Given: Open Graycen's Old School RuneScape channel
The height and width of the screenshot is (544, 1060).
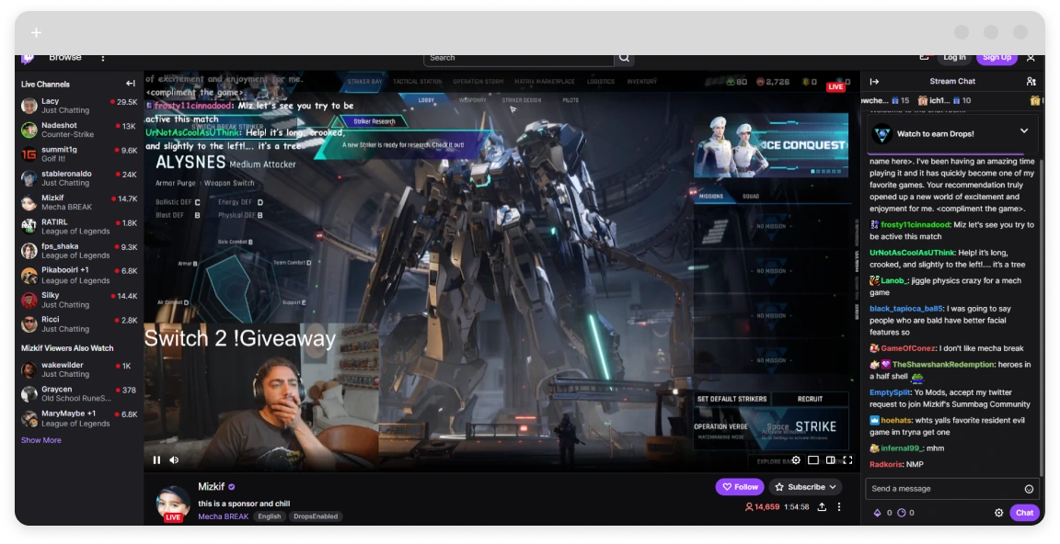Looking at the screenshot, I should (79, 393).
